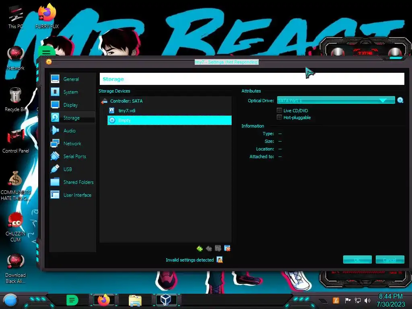The width and height of the screenshot is (412, 309).
Task: Click the green hamburger menu tab
Action: coord(46,52)
